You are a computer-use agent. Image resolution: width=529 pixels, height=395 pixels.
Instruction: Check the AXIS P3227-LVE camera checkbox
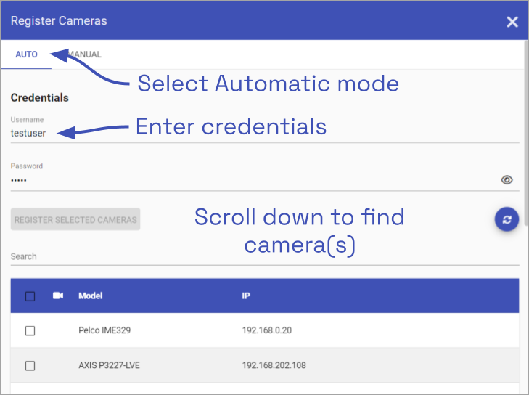point(30,365)
